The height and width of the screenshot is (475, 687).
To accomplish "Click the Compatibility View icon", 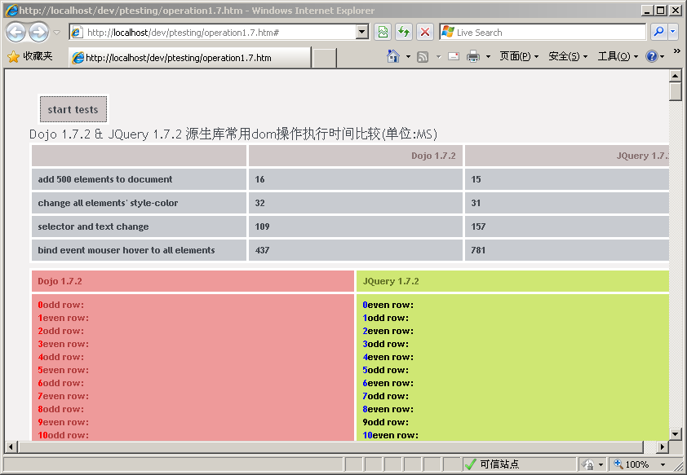I will tap(383, 32).
